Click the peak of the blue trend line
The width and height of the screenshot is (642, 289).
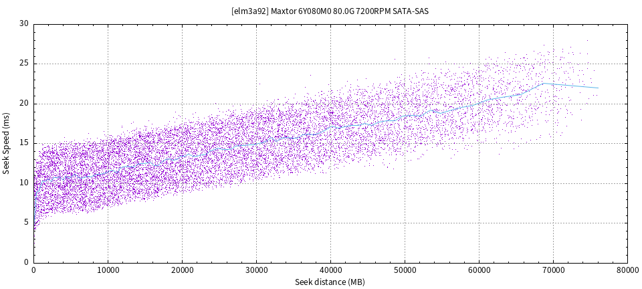[543, 84]
